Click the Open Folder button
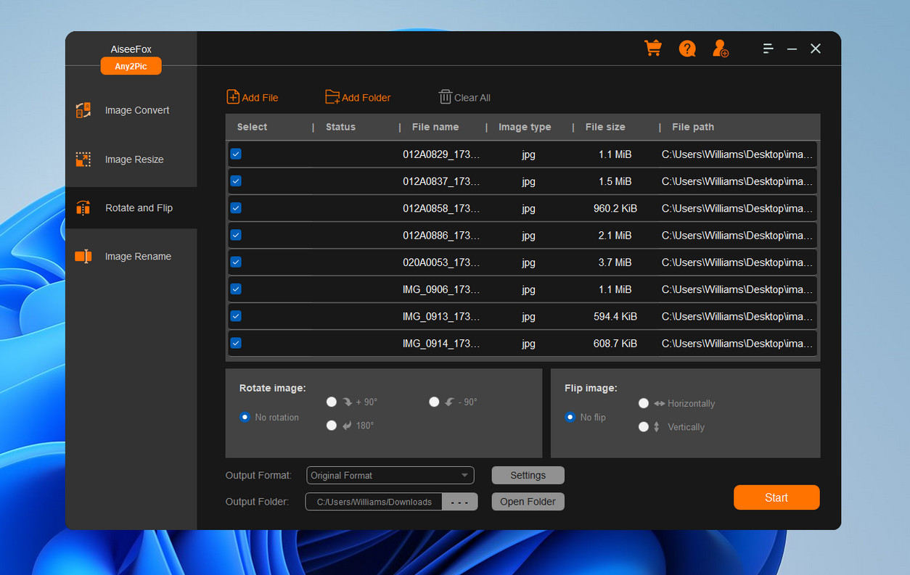The image size is (910, 575). point(528,502)
